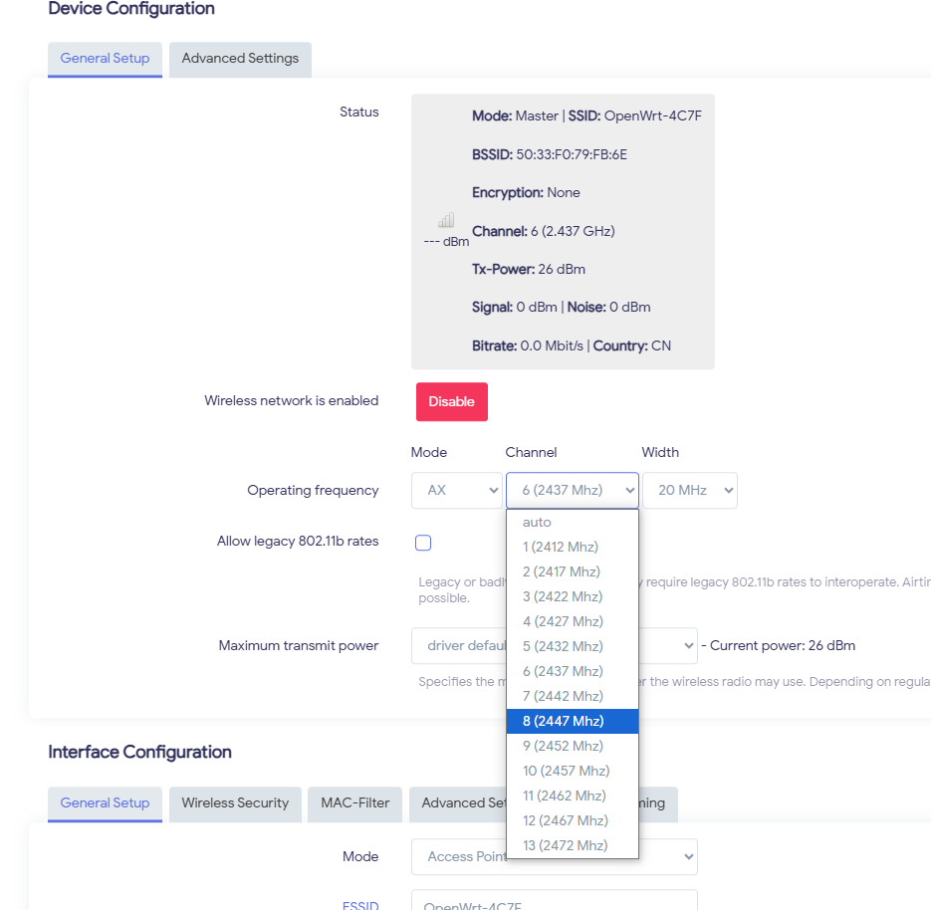This screenshot has width=931, height=910.
Task: Choose channel 9 (2452 Mhz)
Action: click(x=573, y=746)
